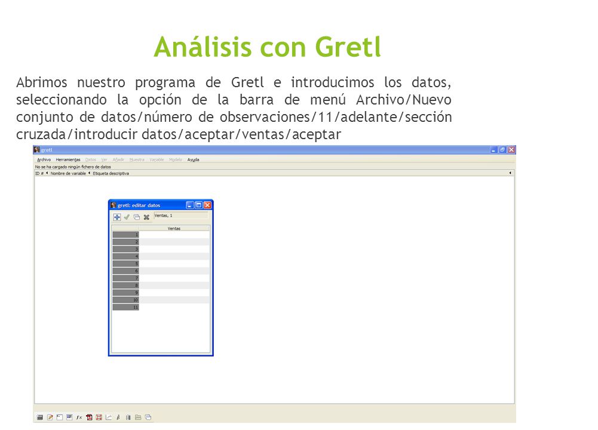Image resolution: width=598 pixels, height=430 pixels.
Task: Select the Ventas cell in row 5
Action: tap(174, 264)
